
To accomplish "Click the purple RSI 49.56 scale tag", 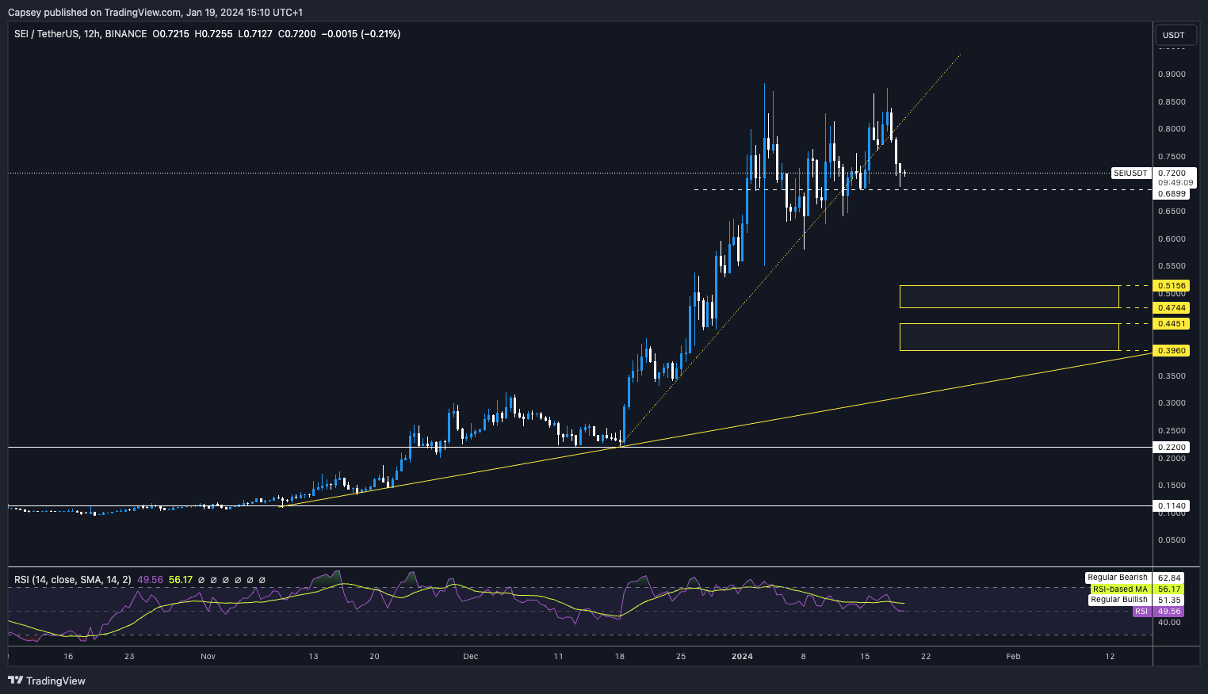I will tap(1169, 612).
